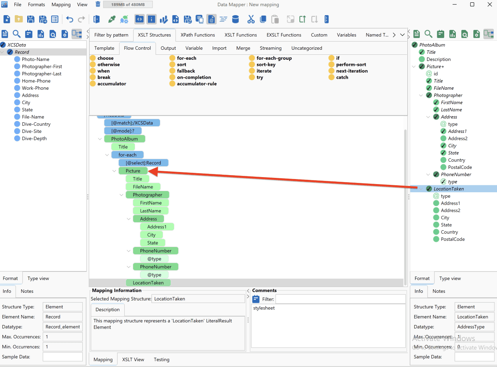
Task: Click the database cylinder toolbar icon
Action: [x=235, y=19]
